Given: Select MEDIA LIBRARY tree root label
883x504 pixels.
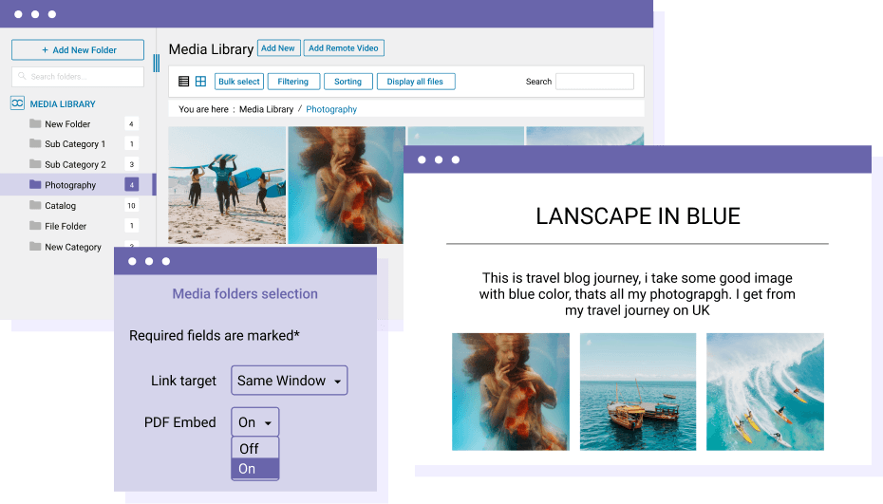Looking at the screenshot, I should tap(63, 104).
